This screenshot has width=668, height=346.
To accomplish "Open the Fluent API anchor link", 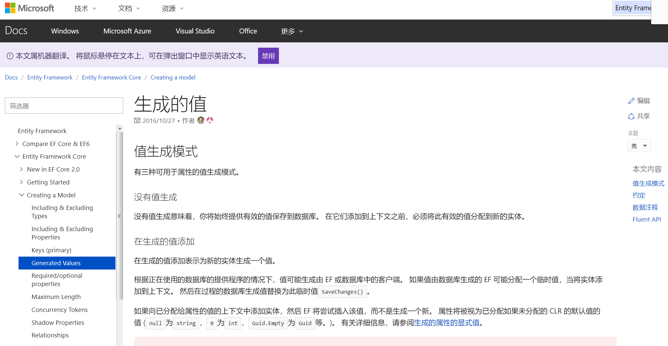I will pyautogui.click(x=646, y=219).
